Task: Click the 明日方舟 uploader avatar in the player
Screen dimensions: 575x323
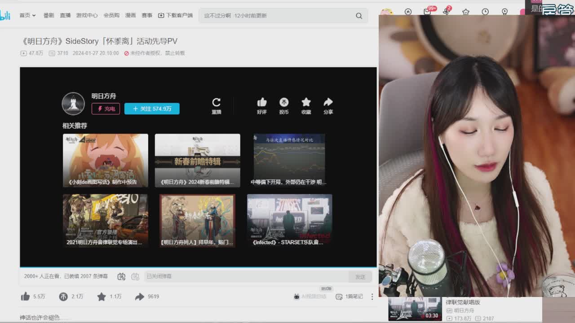Action: [x=73, y=104]
